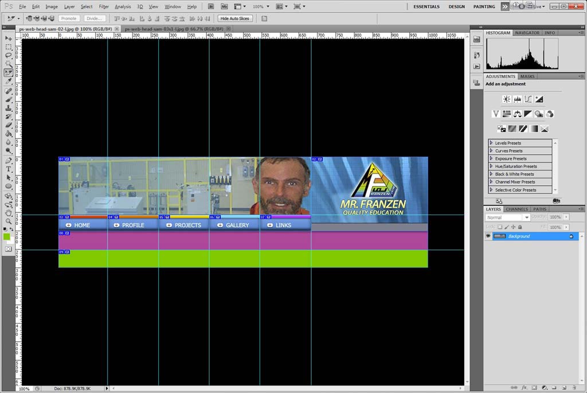The image size is (587, 393).
Task: Select the Move tool
Action: pyautogui.click(x=8, y=38)
